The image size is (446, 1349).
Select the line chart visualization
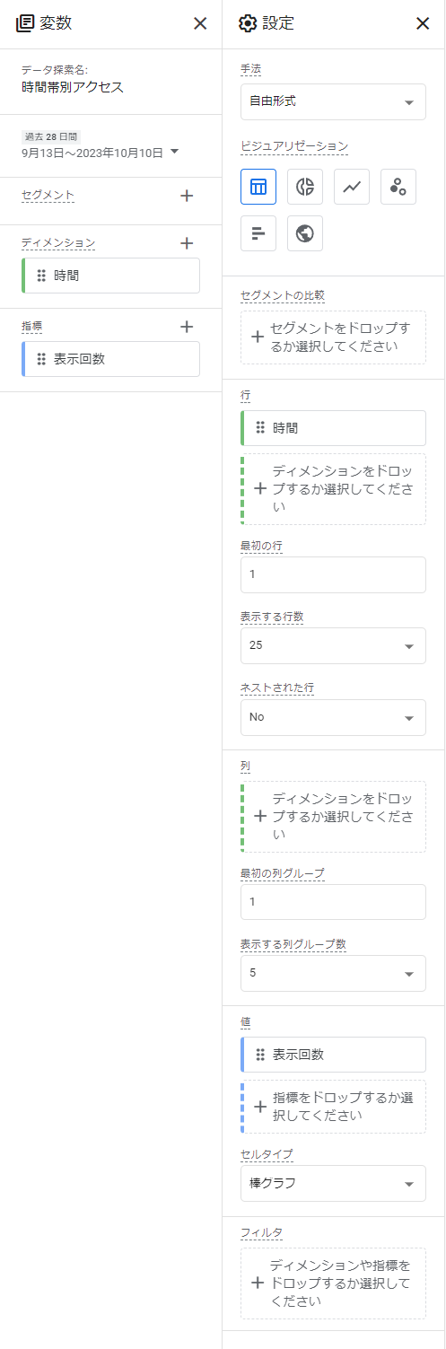pyautogui.click(x=352, y=187)
